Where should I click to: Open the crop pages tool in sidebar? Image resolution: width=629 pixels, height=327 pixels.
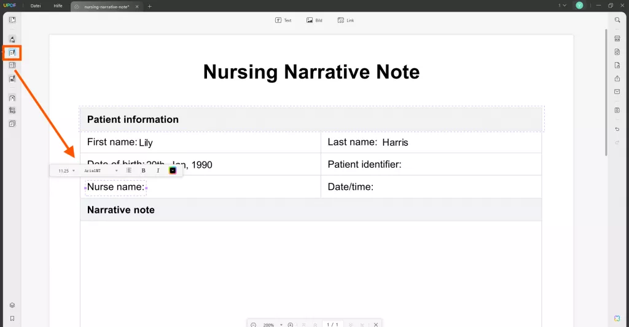click(12, 111)
